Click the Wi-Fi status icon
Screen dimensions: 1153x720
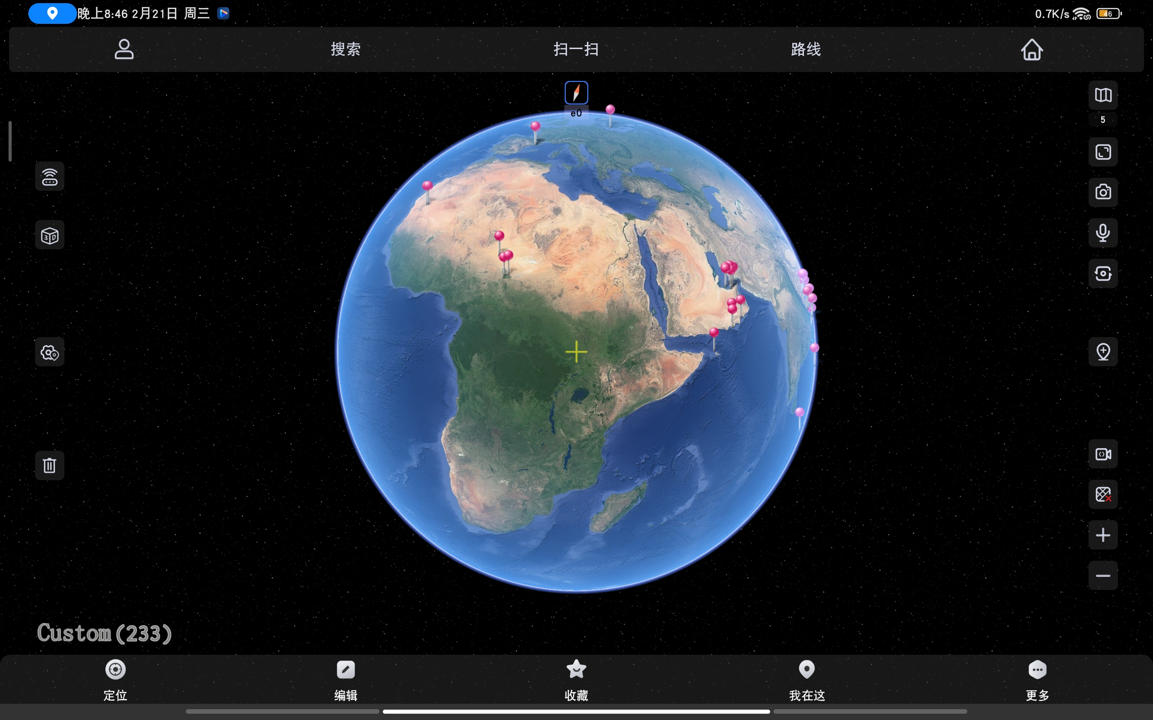(1081, 14)
